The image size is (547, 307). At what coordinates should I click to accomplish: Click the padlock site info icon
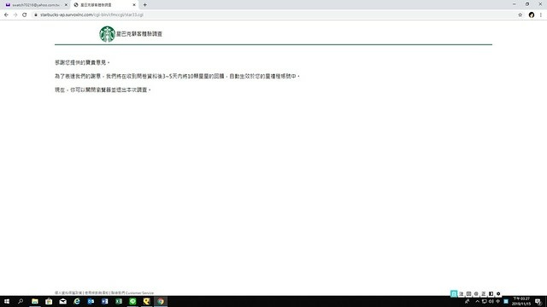(x=36, y=15)
